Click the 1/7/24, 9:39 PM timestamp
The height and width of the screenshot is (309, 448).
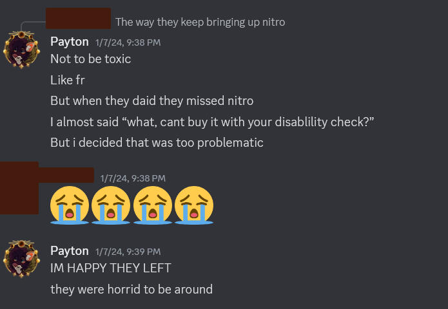[128, 252]
